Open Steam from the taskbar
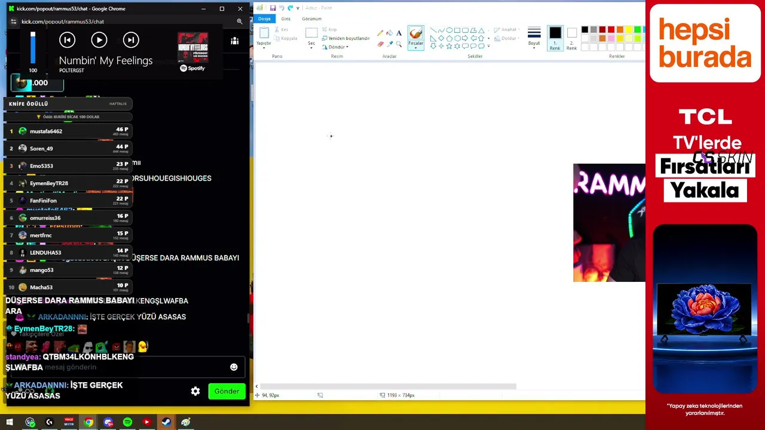 pos(166,422)
